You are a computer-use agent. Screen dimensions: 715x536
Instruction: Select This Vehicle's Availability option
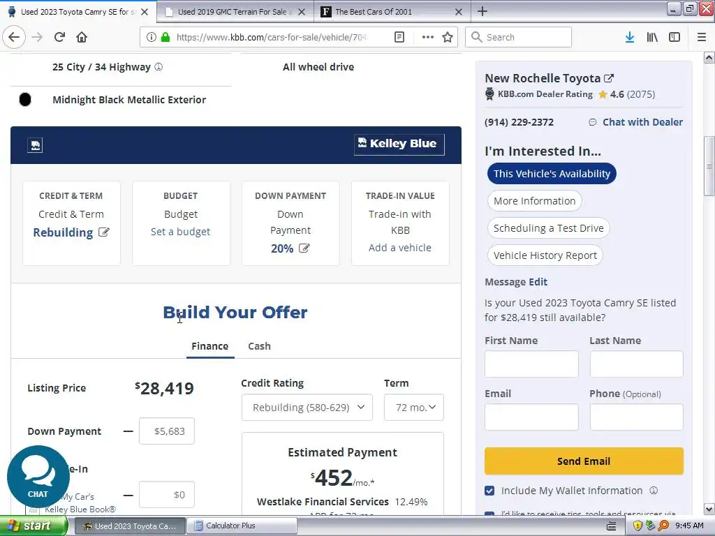pos(552,174)
